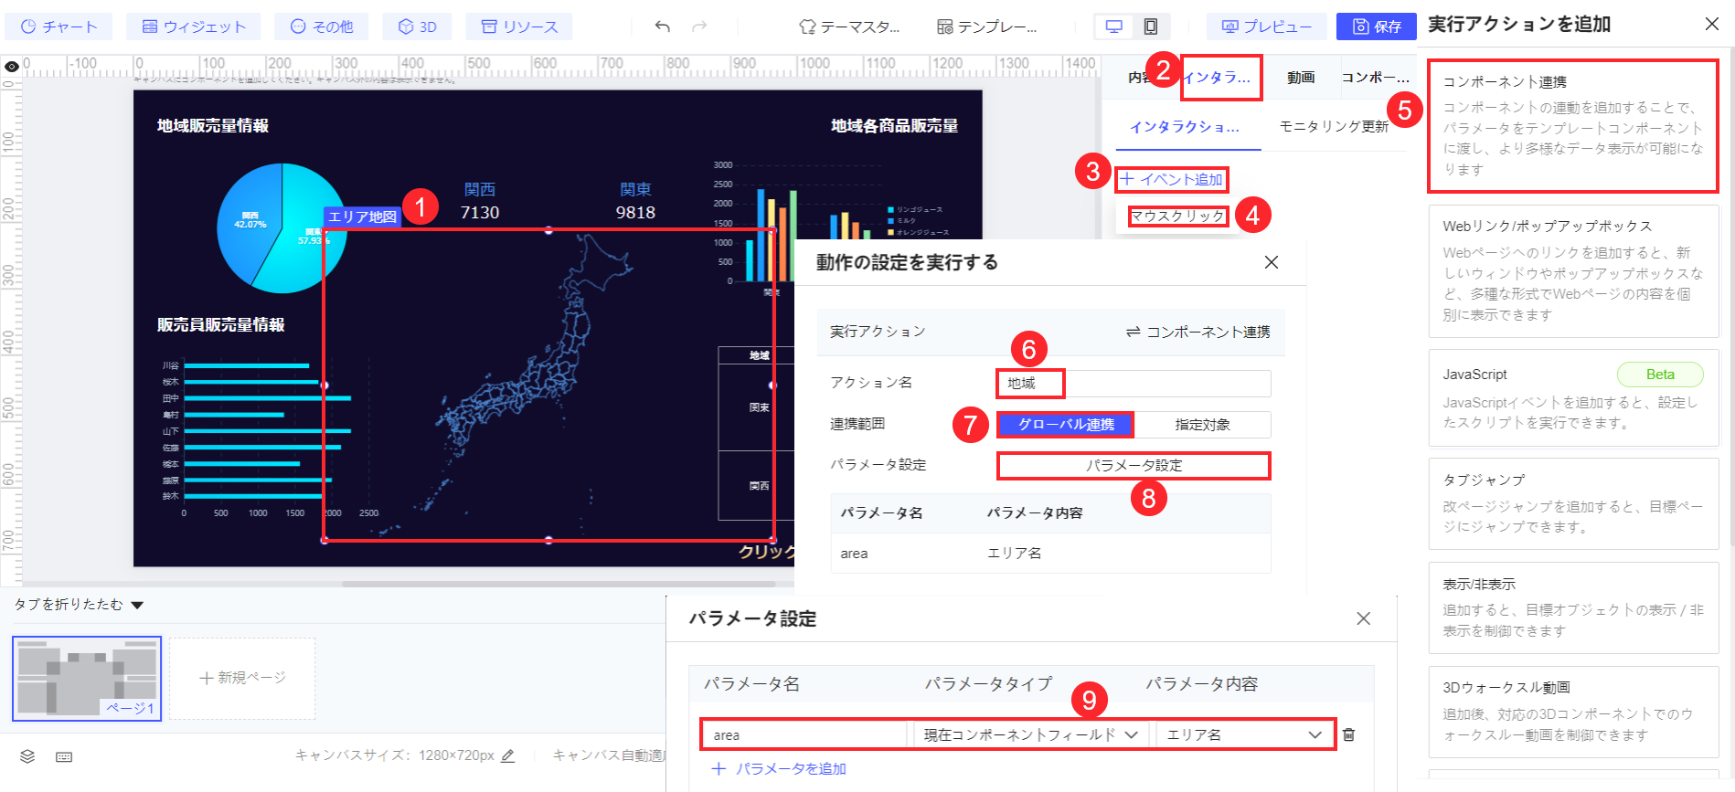The height and width of the screenshot is (792, 1735).
Task: Select グローバル連携 as linkage scope
Action: click(x=1066, y=425)
